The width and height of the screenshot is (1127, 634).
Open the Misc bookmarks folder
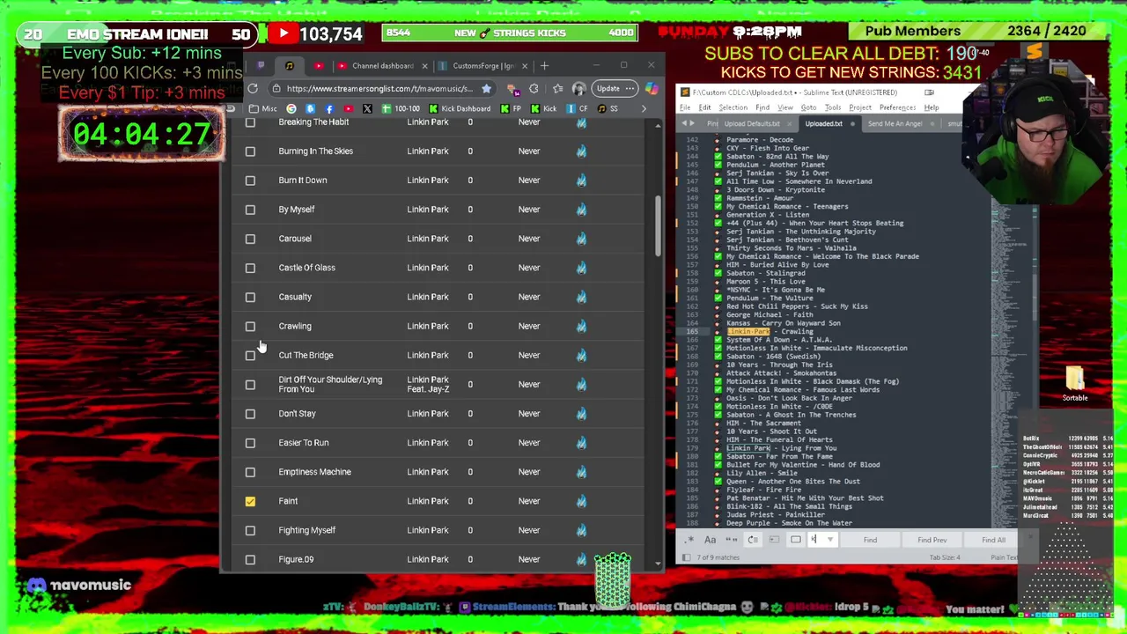point(262,108)
